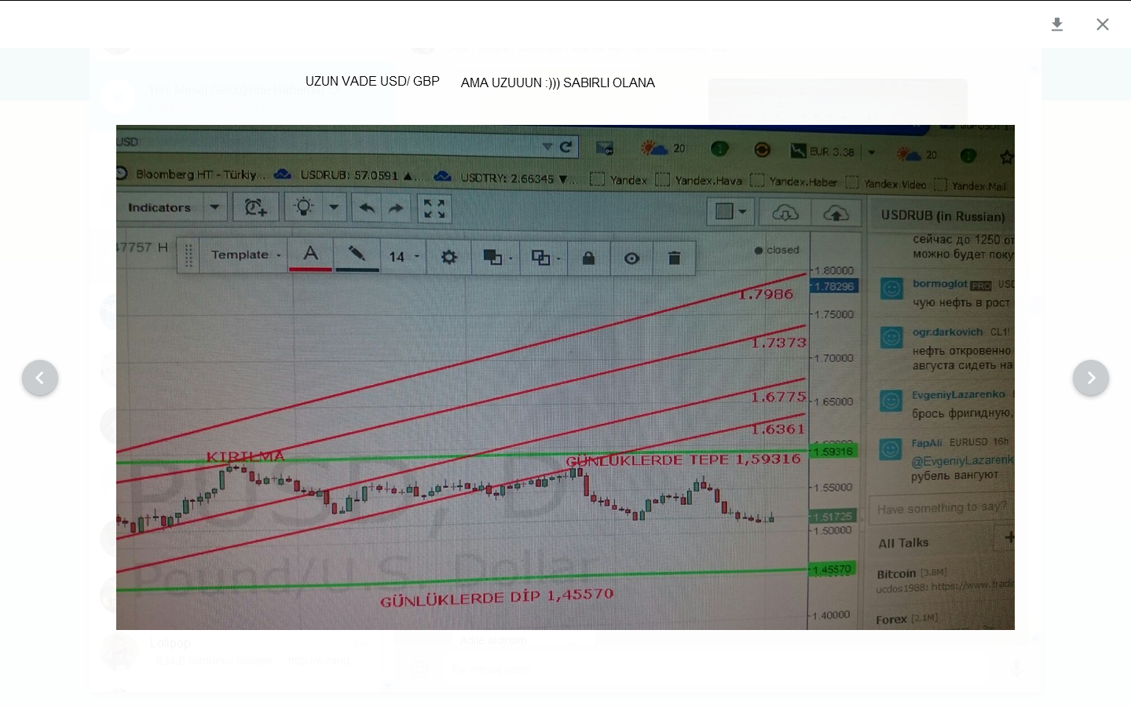Click the bookmark star icon
This screenshot has height=707, width=1131.
[1006, 157]
